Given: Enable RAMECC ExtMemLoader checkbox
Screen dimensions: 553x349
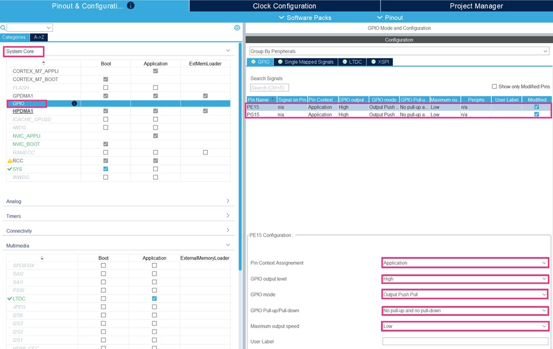Looking at the screenshot, I should coord(205,153).
